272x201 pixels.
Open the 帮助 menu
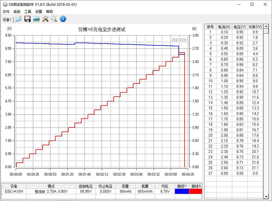coord(50,12)
